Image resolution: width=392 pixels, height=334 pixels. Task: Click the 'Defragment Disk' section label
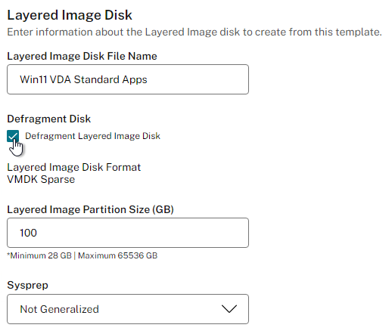click(x=48, y=119)
